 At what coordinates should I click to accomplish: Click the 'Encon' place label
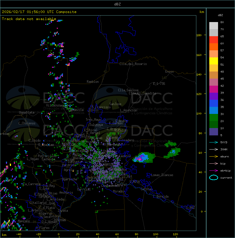click(169, 72)
